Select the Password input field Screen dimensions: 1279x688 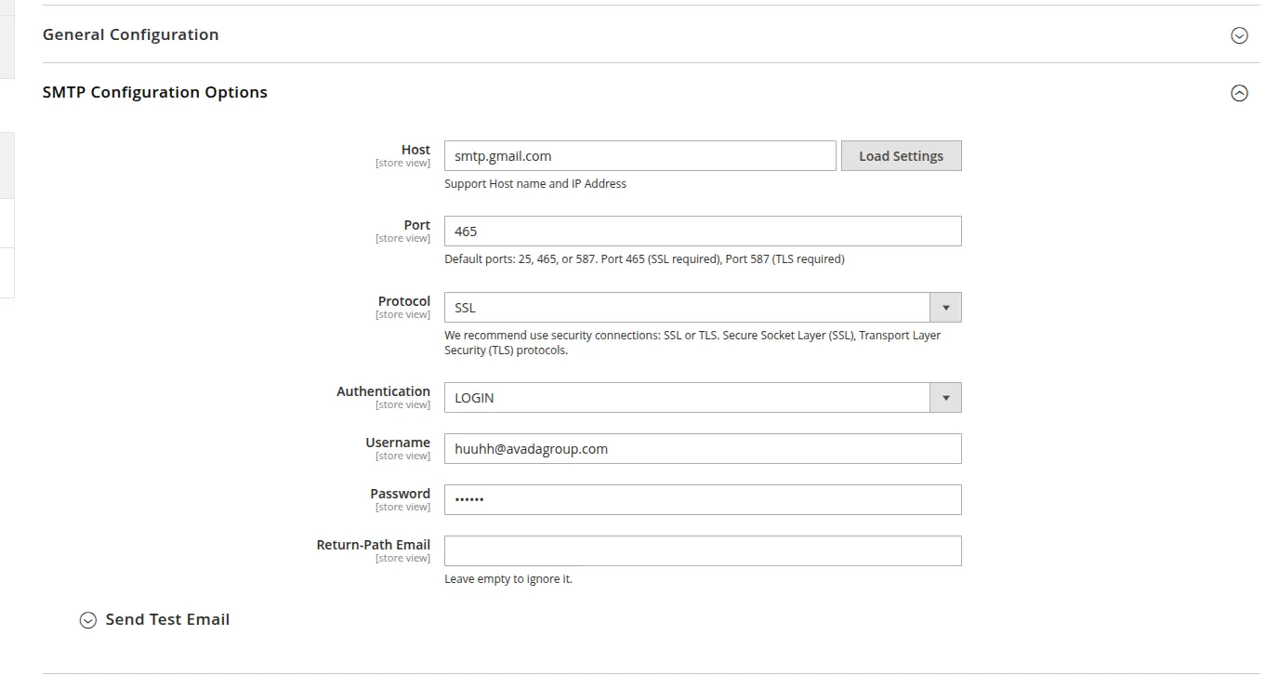coord(702,500)
